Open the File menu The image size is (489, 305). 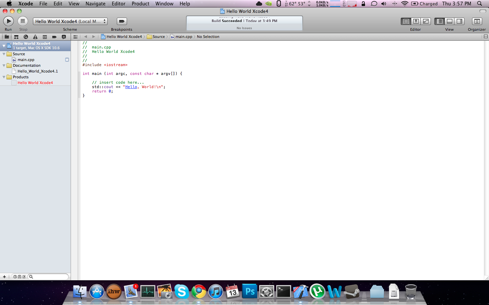coord(43,4)
